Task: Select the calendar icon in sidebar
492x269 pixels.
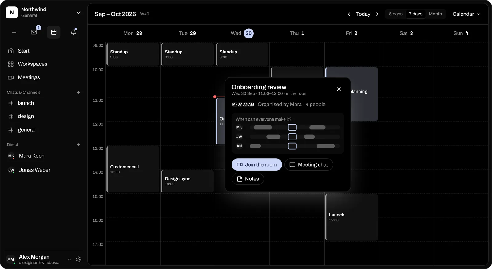Action: (54, 32)
